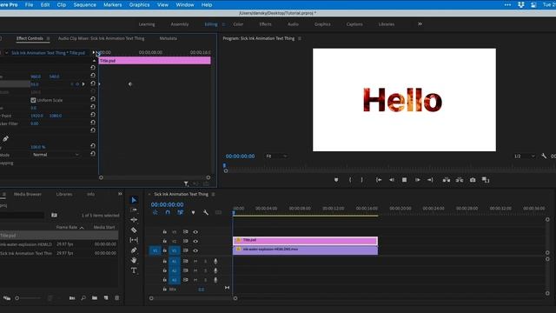Open Timeline display settings wrench
The height and width of the screenshot is (313, 556).
(x=206, y=212)
